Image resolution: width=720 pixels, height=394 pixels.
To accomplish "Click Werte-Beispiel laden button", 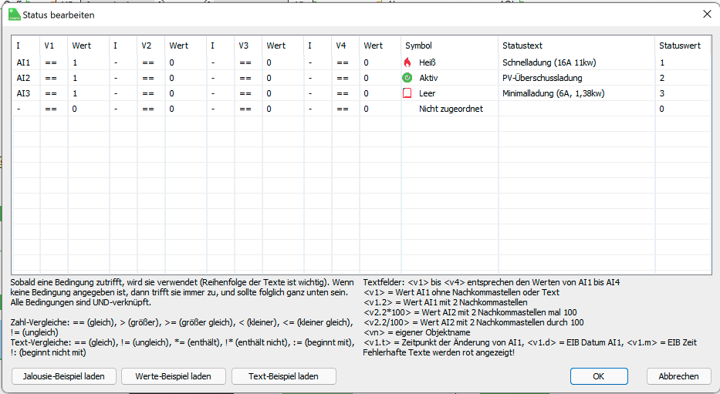I will [x=173, y=376].
